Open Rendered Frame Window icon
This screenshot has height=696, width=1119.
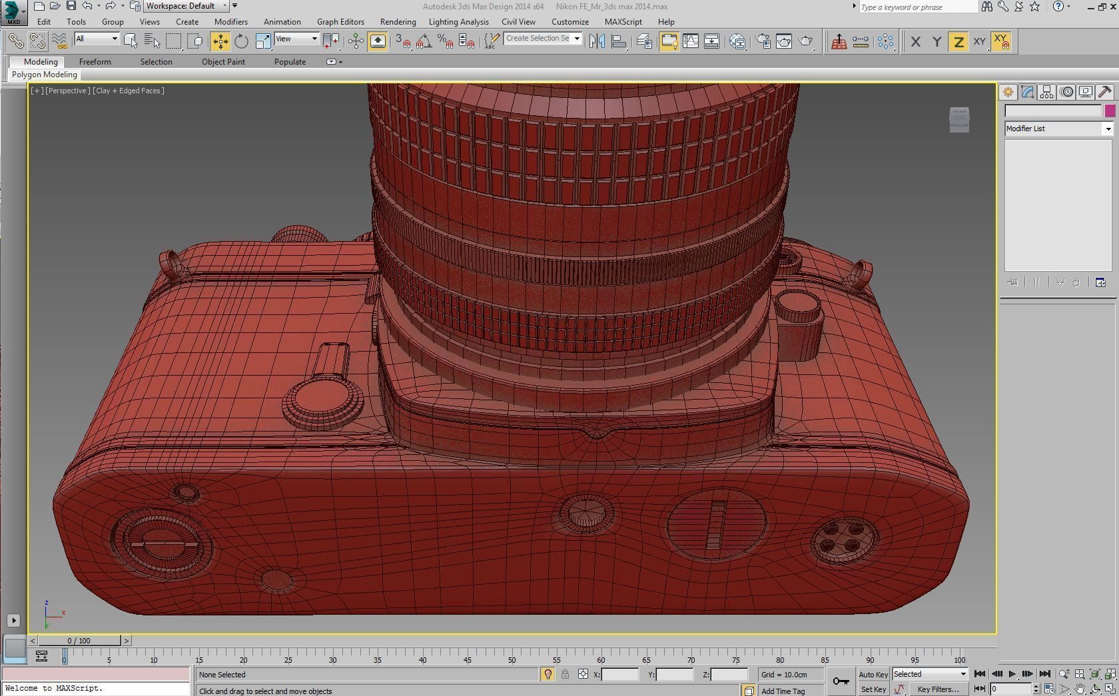[x=784, y=41]
